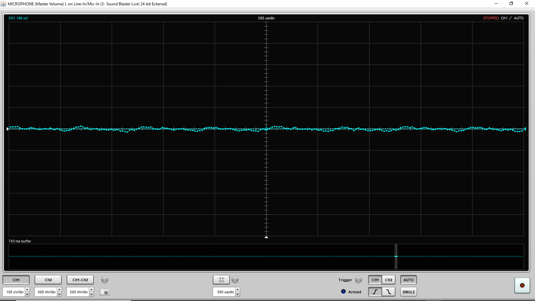Click the '500 us/div' label atop graph
Image resolution: width=535 pixels, height=301 pixels.
click(266, 18)
